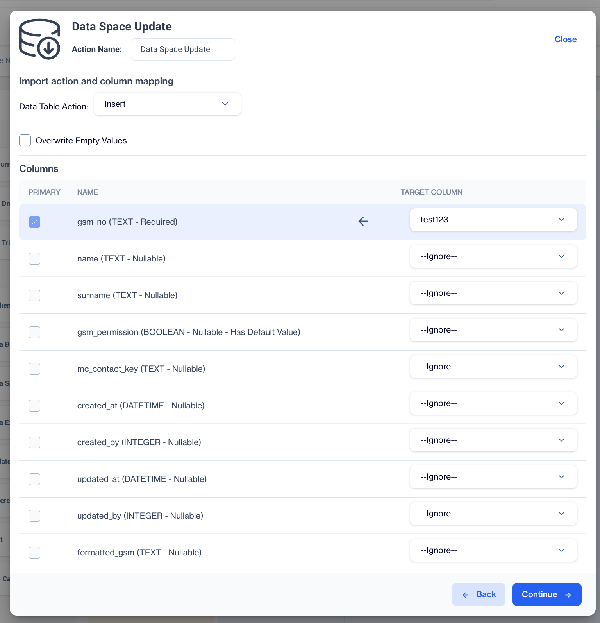Click the left arrow icon in gsm_no row

click(x=363, y=221)
